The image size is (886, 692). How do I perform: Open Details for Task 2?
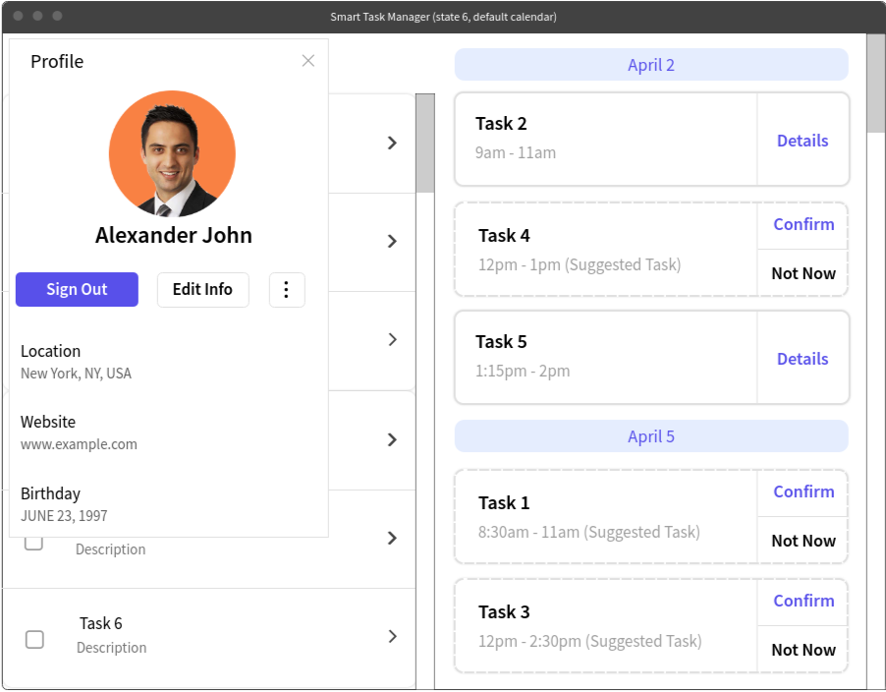803,141
